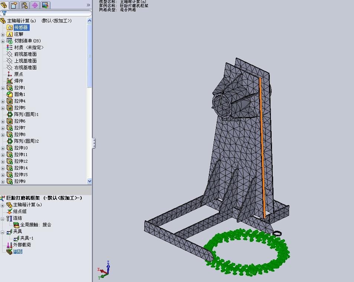
Task: Select the 焊件 weldment icon
Action: [x=10, y=81]
